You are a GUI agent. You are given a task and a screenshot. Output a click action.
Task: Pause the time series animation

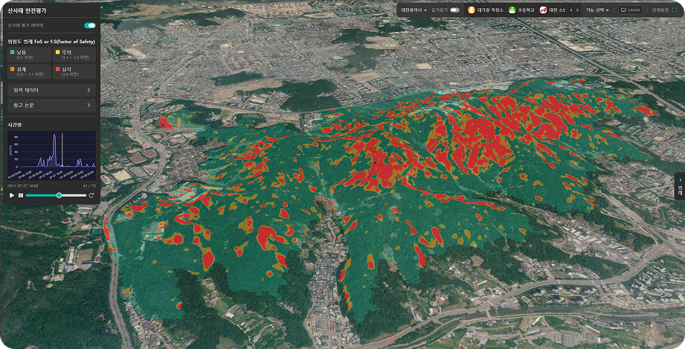tap(21, 195)
